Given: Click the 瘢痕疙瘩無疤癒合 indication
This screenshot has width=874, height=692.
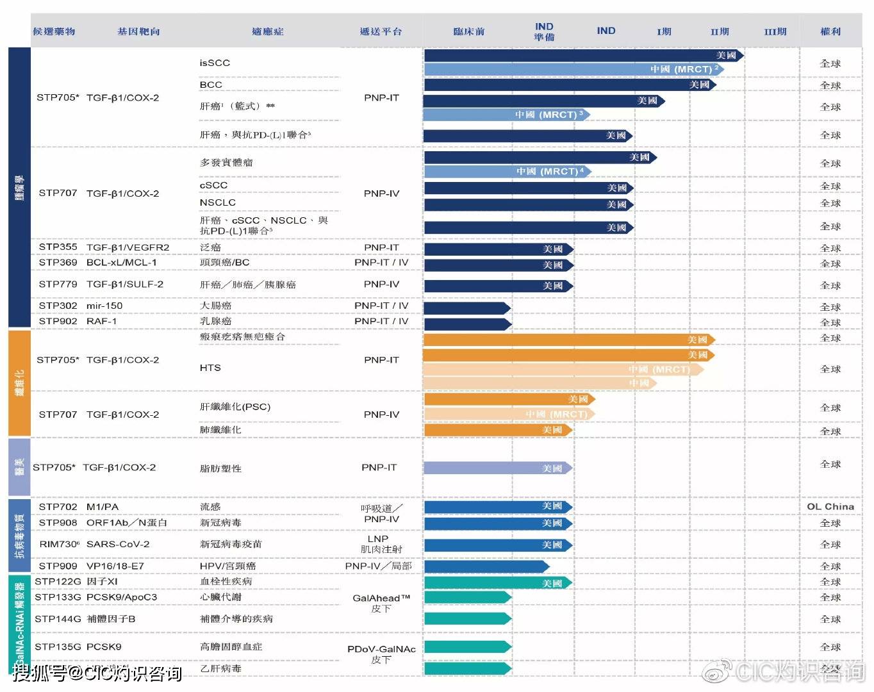Looking at the screenshot, I should pos(242,336).
